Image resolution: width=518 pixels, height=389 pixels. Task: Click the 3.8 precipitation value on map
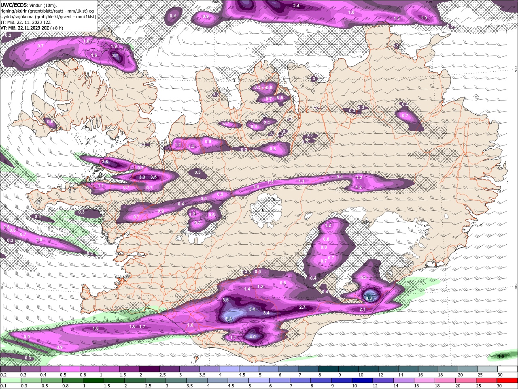click(x=105, y=162)
